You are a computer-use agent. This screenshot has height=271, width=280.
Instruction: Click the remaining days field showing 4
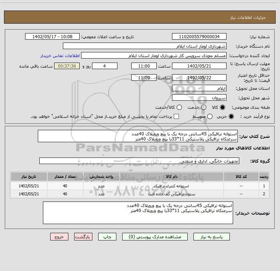coord(105,66)
